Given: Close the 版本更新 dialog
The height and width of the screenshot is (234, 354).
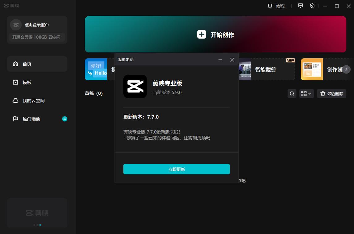Looking at the screenshot, I should pos(232,60).
